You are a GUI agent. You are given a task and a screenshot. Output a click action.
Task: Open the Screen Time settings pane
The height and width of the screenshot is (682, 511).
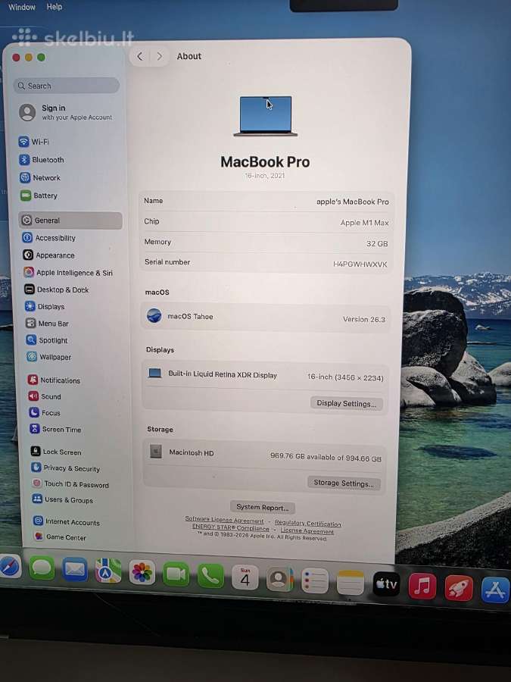[x=55, y=429]
